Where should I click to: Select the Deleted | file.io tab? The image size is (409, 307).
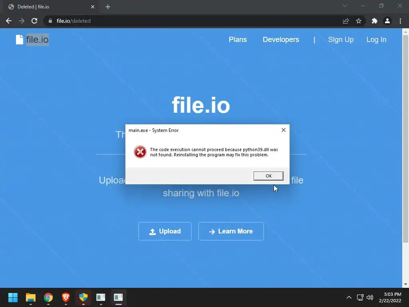pyautogui.click(x=51, y=7)
